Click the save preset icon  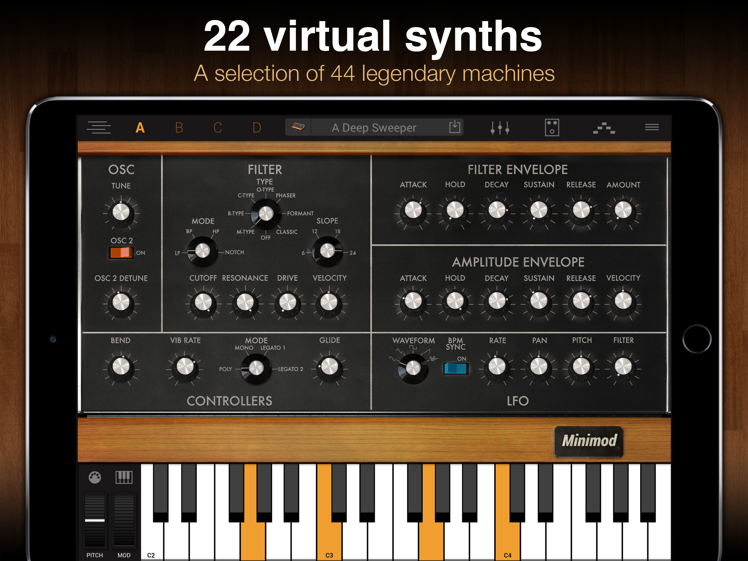[454, 127]
